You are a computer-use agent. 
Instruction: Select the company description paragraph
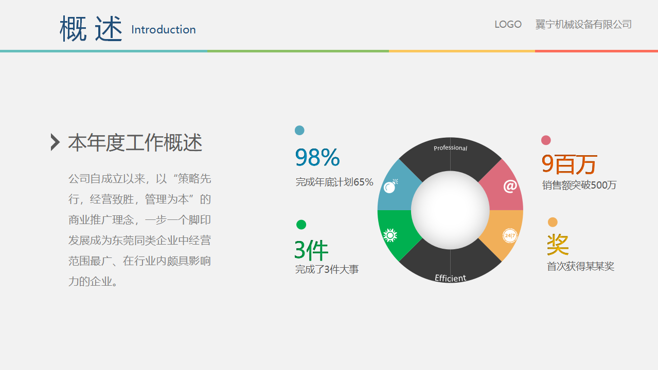click(139, 230)
